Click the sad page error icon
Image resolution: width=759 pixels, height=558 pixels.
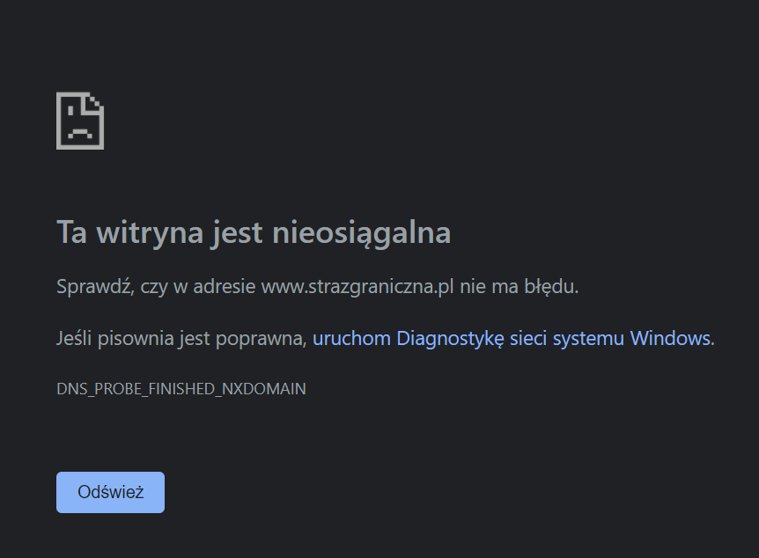(x=80, y=121)
